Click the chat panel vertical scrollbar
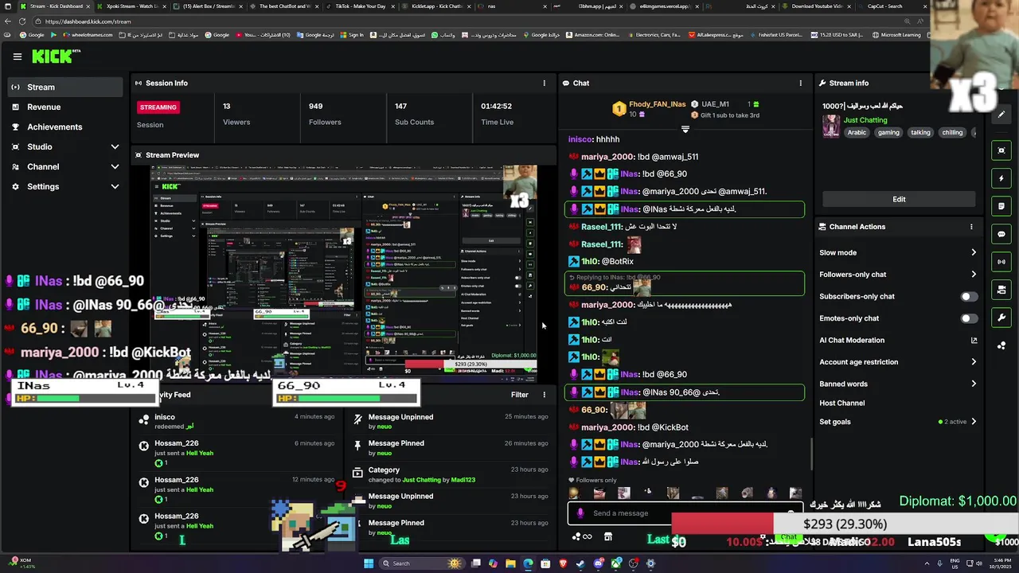This screenshot has width=1019, height=573. [x=811, y=454]
